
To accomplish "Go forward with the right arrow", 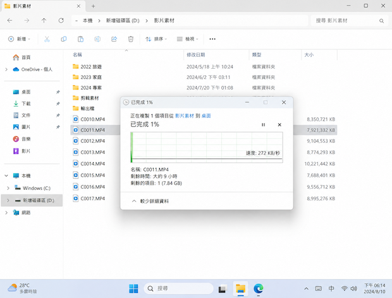I will click(x=27, y=20).
